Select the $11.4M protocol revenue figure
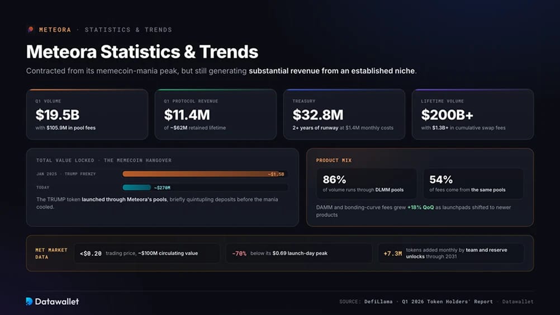Screen dimensions: 560x315 [187, 115]
